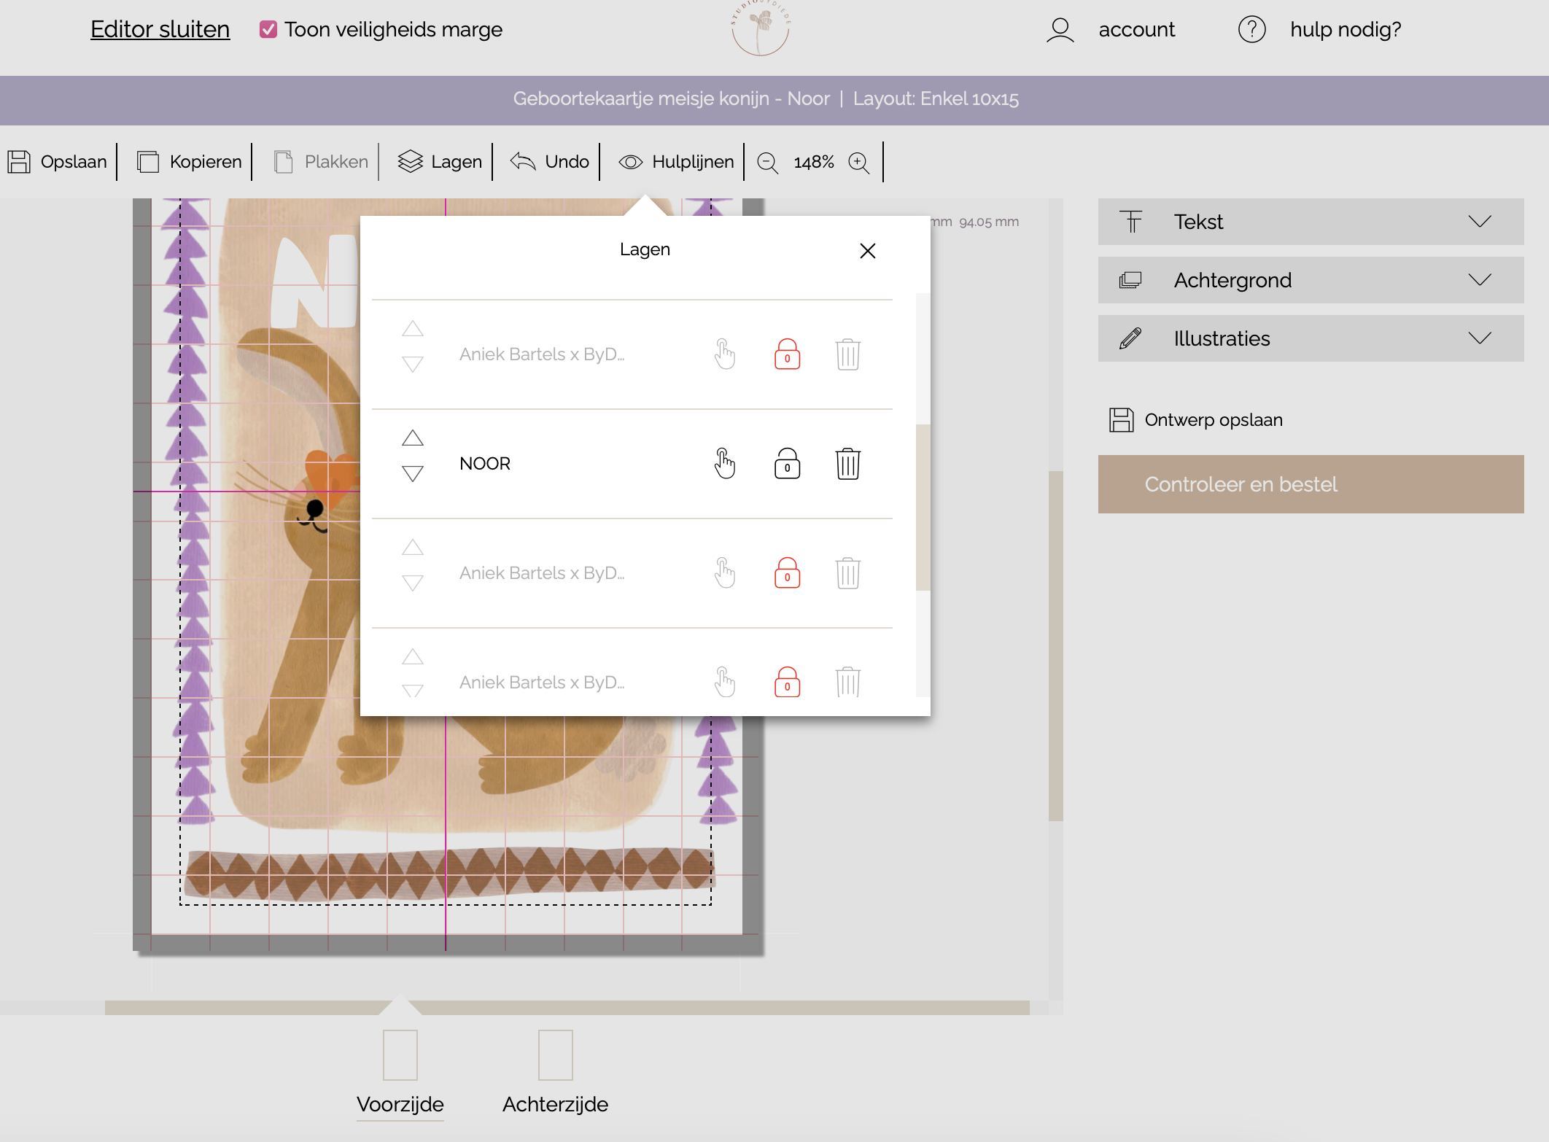
Task: Expand the Tekst panel
Action: pos(1311,222)
